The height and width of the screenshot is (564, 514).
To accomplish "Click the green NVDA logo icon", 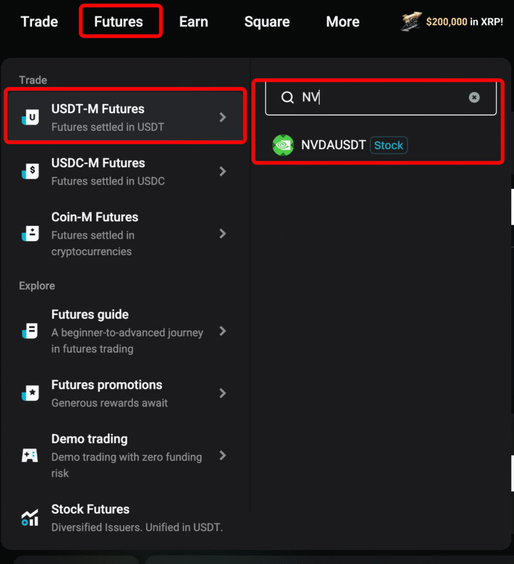I will pyautogui.click(x=283, y=145).
